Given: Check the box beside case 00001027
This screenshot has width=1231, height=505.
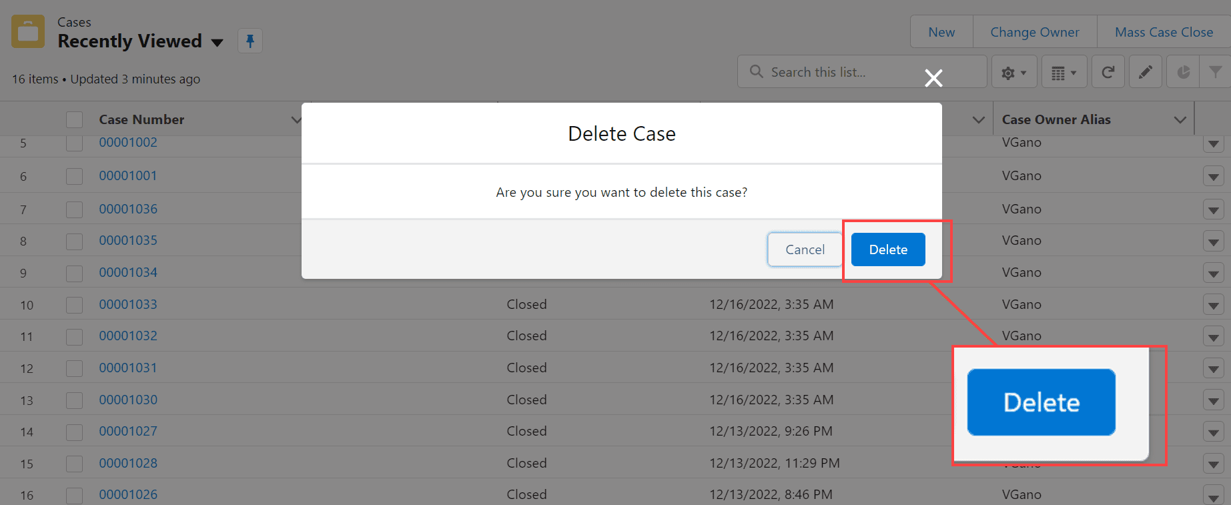Looking at the screenshot, I should pyautogui.click(x=74, y=432).
